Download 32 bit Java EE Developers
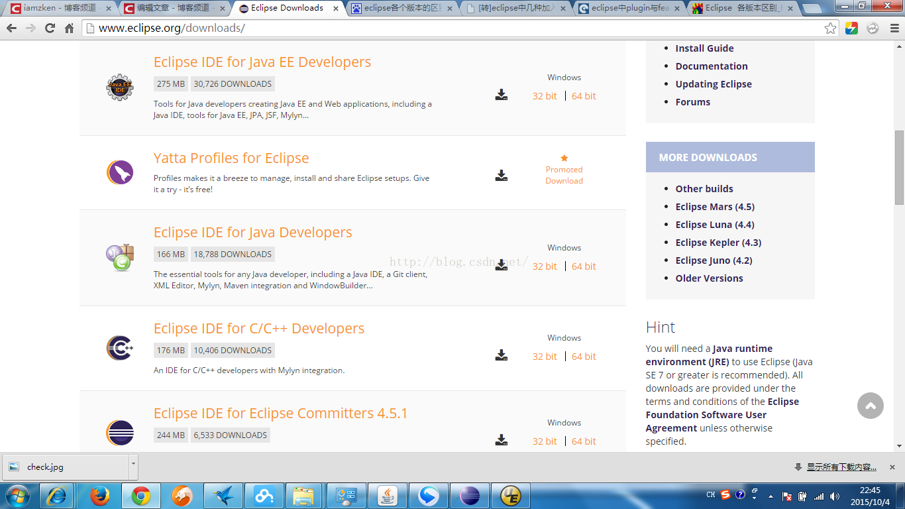The height and width of the screenshot is (509, 905). pos(545,96)
